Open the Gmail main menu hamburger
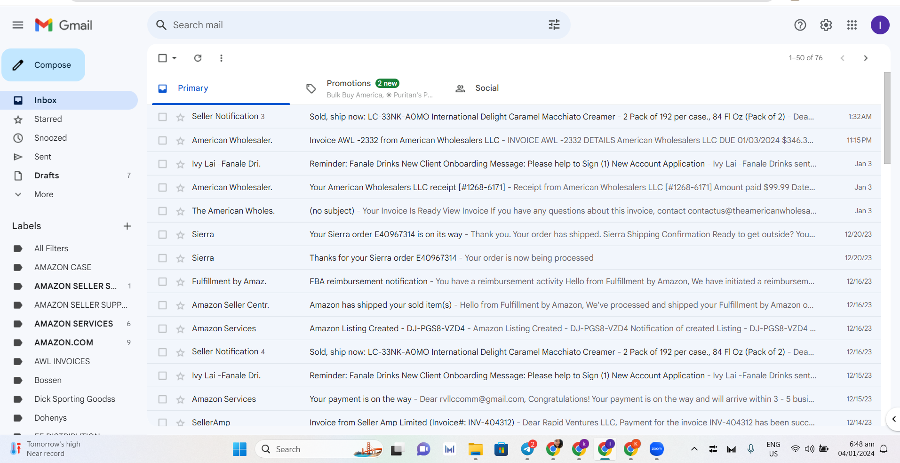 18,25
